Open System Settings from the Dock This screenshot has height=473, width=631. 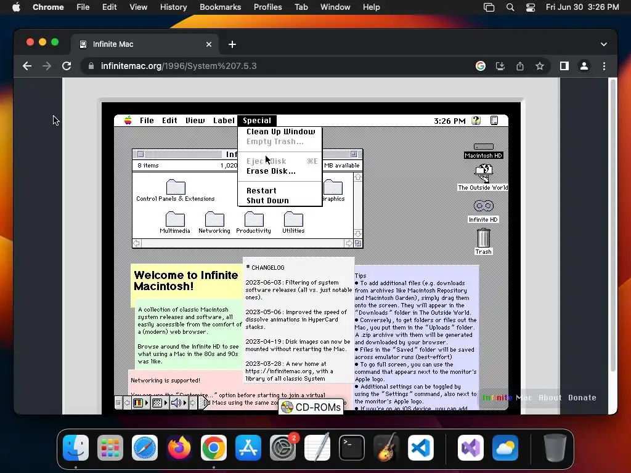pyautogui.click(x=283, y=447)
